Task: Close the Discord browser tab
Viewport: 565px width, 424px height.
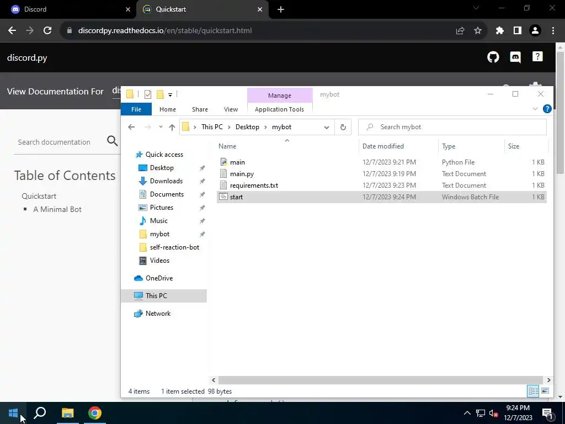Action: pyautogui.click(x=128, y=9)
